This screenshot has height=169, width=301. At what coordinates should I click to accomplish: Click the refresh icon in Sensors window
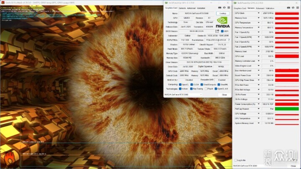[x=293, y=8]
